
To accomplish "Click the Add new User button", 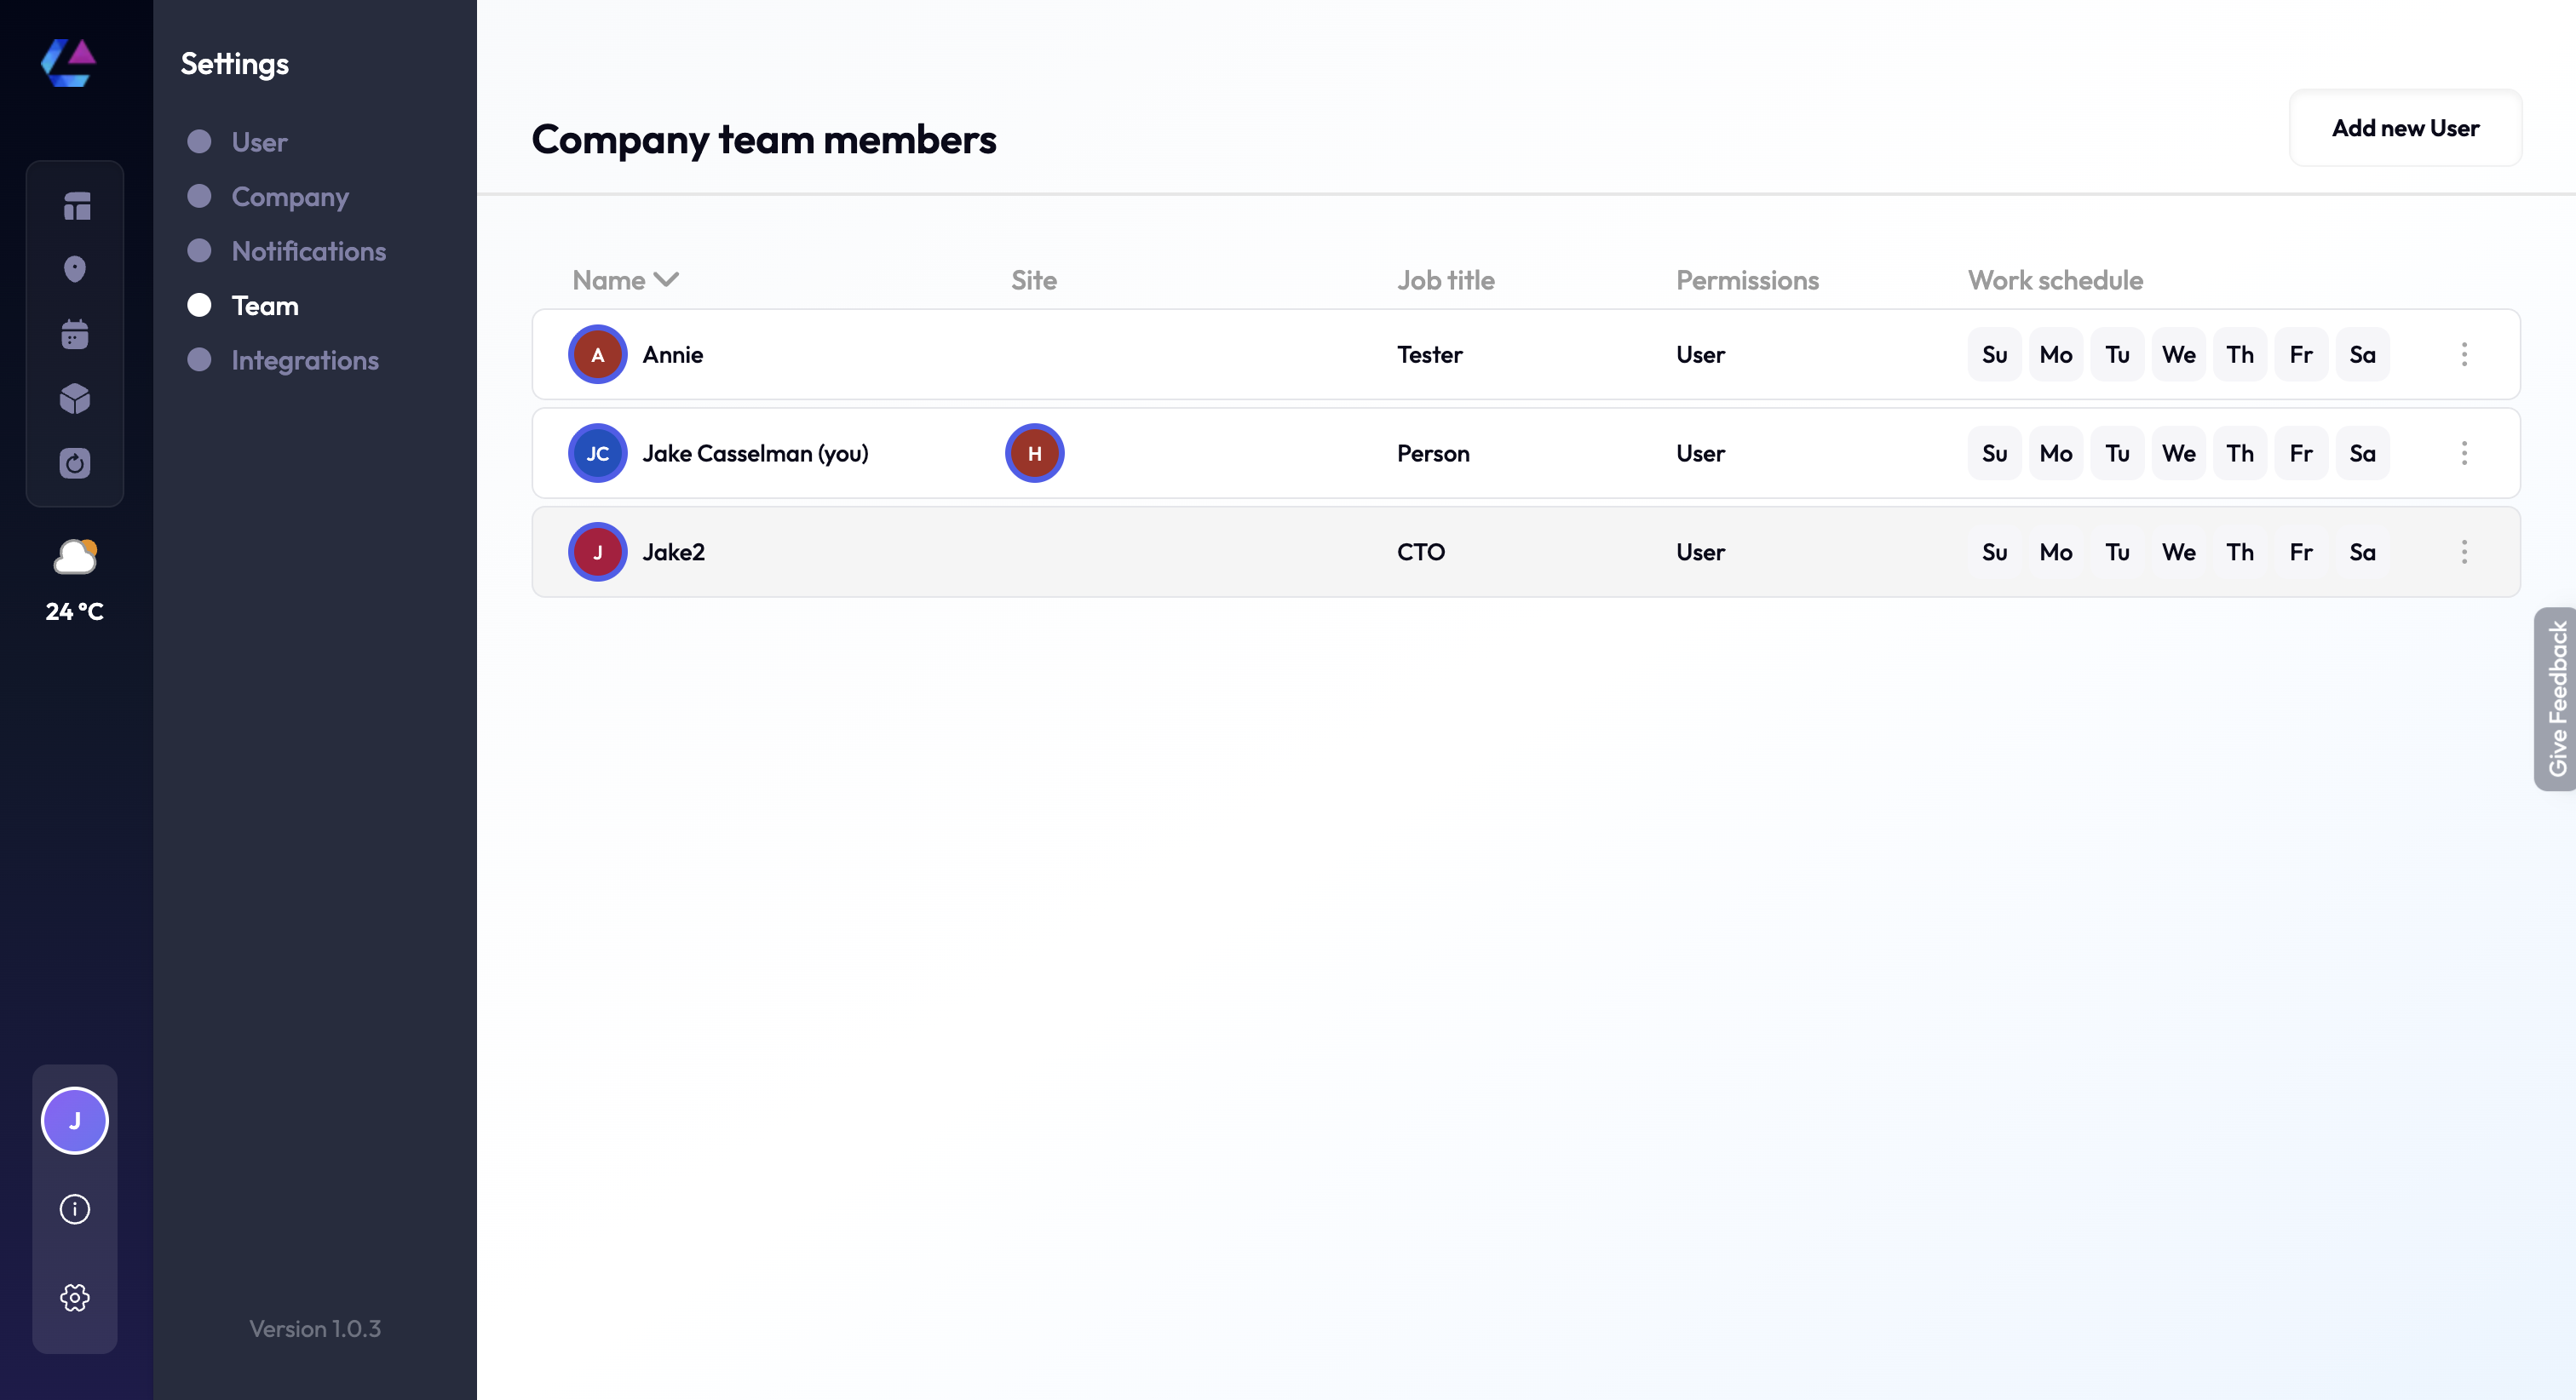I will tap(2405, 128).
